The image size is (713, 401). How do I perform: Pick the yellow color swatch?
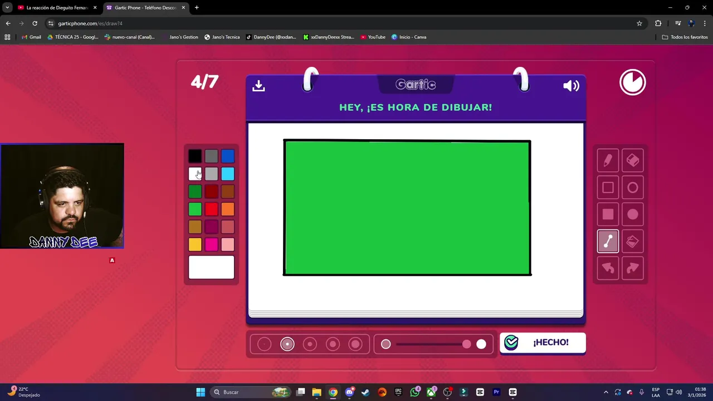[x=195, y=244]
